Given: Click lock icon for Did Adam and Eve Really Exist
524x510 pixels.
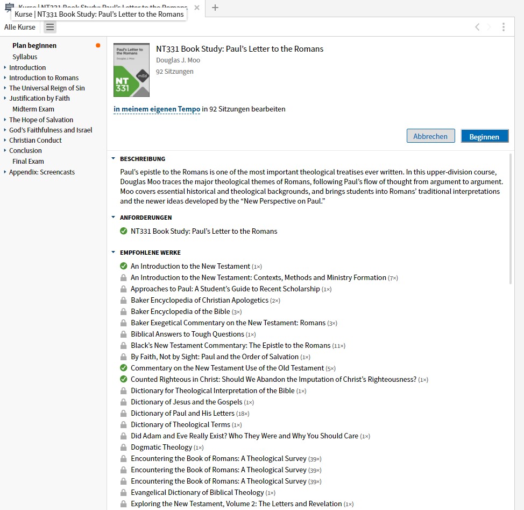Looking at the screenshot, I should coord(124,436).
